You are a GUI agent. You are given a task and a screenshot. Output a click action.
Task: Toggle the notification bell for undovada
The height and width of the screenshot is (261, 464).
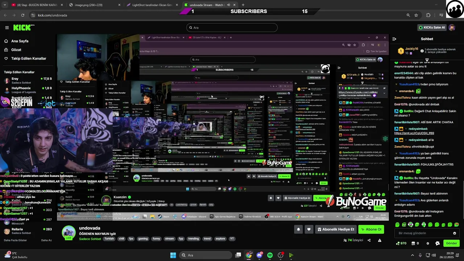pyautogui.click(x=298, y=229)
